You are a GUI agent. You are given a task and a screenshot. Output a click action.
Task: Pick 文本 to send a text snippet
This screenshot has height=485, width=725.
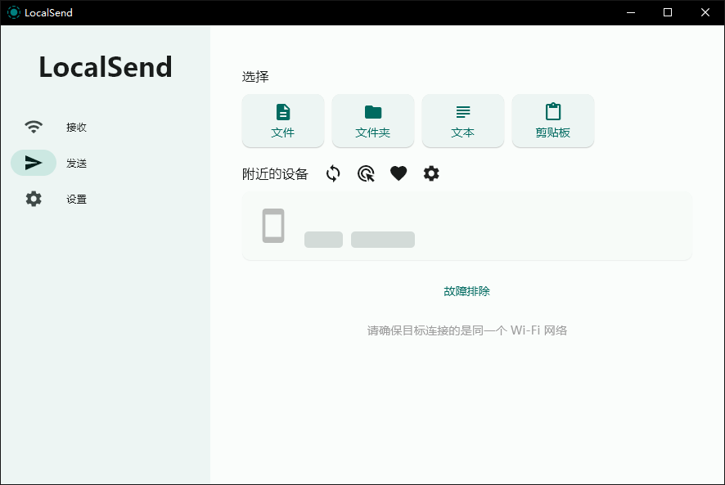462,121
